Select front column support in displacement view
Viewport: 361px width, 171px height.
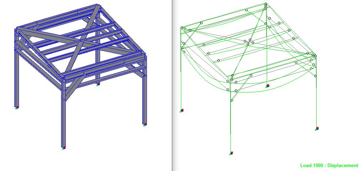point(231,153)
